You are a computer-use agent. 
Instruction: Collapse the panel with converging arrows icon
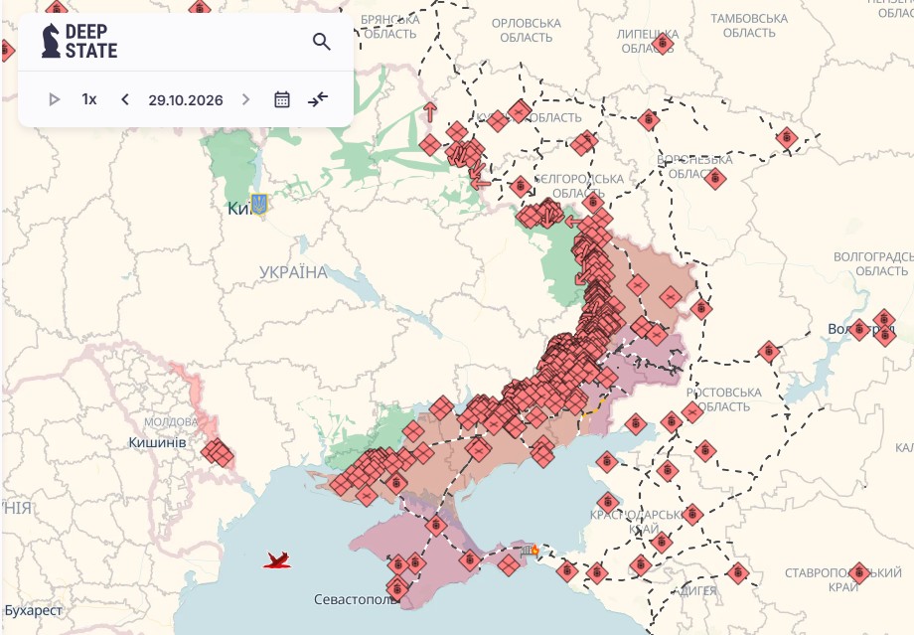pyautogui.click(x=318, y=99)
